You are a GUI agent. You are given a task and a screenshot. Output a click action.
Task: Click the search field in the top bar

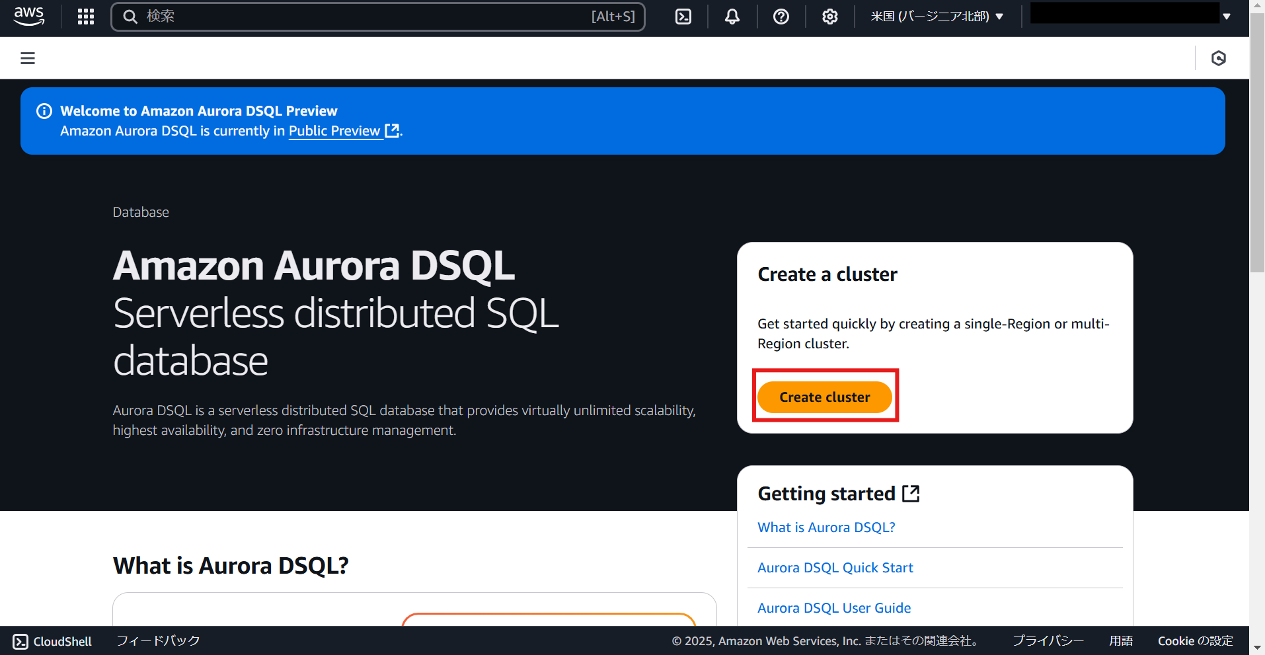tap(378, 17)
